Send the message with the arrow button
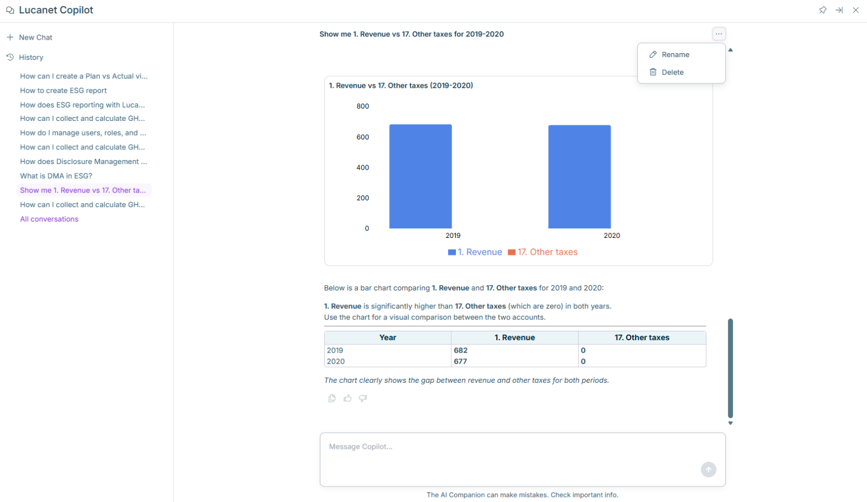 click(708, 470)
